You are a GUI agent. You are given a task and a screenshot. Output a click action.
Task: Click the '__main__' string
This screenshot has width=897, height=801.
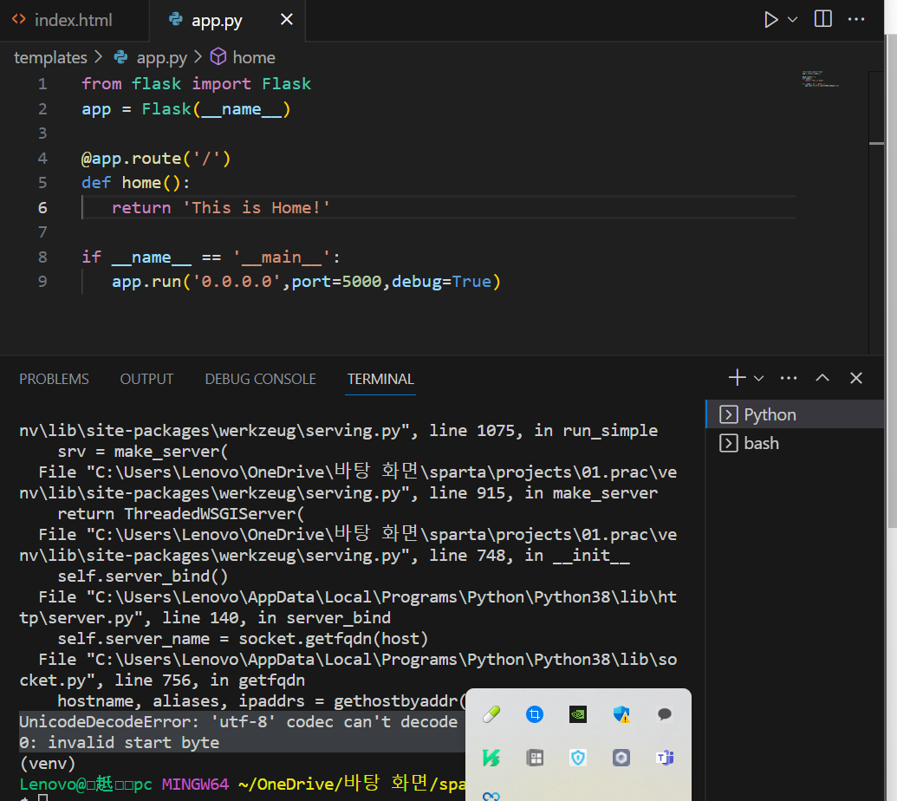(281, 257)
